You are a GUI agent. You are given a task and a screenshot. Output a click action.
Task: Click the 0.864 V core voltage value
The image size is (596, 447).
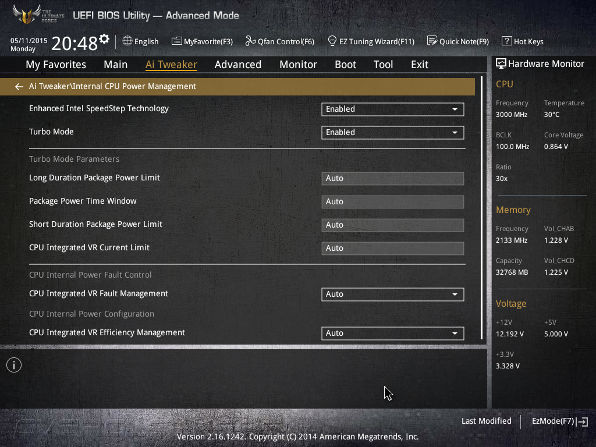tap(556, 147)
